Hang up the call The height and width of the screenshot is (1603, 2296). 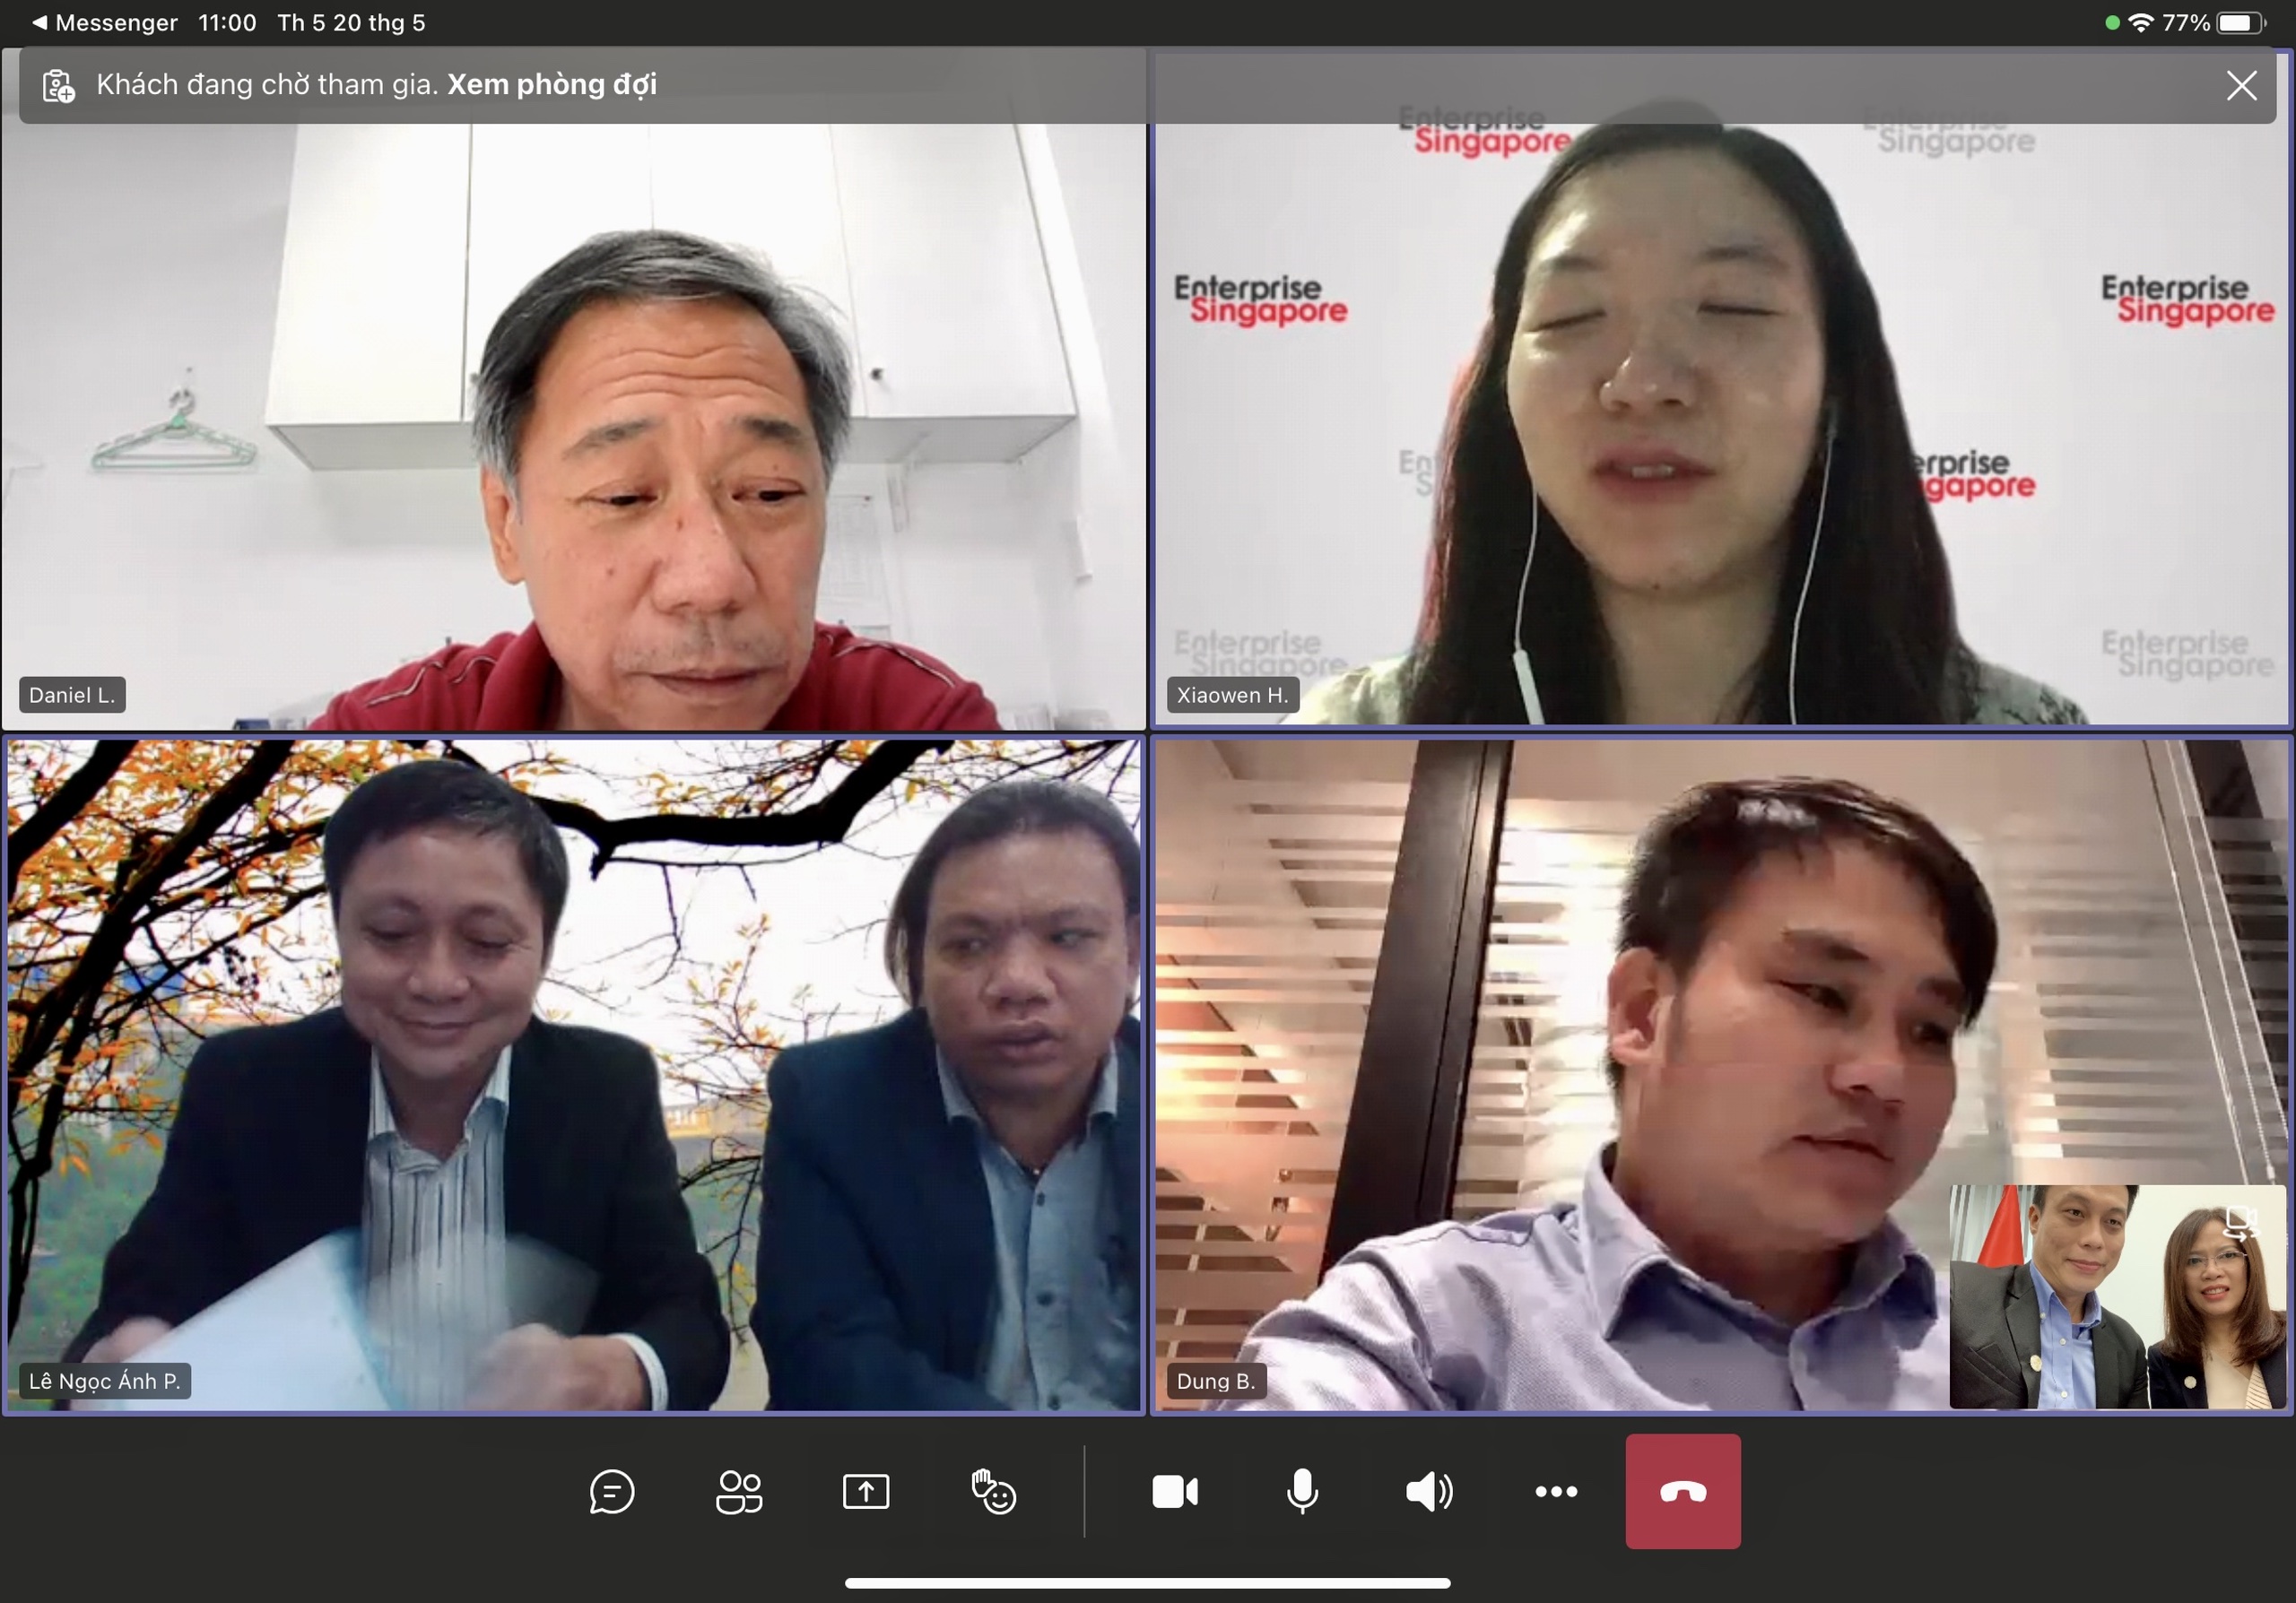coord(1683,1492)
